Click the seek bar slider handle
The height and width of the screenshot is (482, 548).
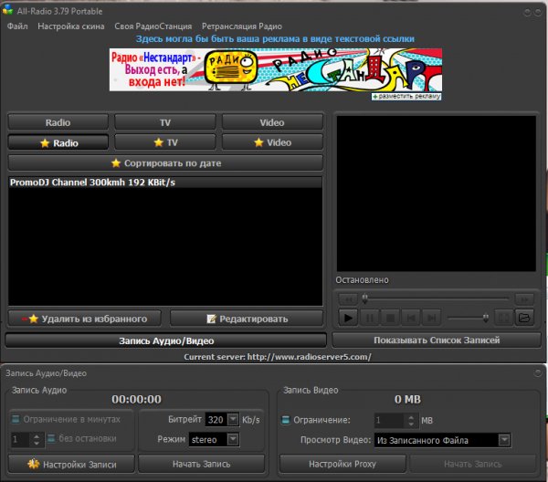(x=364, y=299)
